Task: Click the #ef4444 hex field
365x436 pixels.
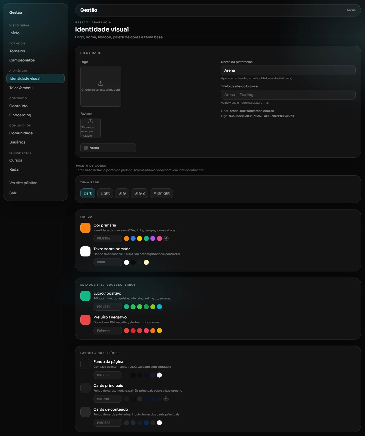Action: [x=108, y=331]
